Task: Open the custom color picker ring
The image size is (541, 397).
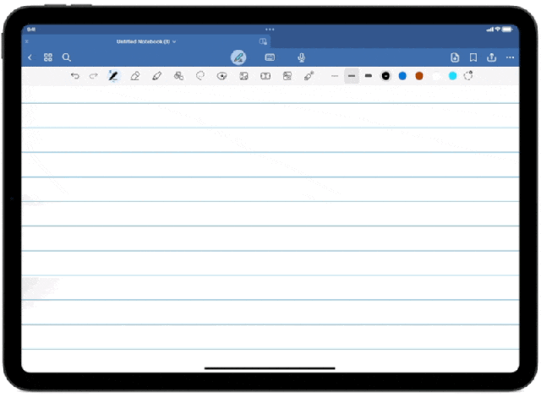Action: [x=468, y=75]
